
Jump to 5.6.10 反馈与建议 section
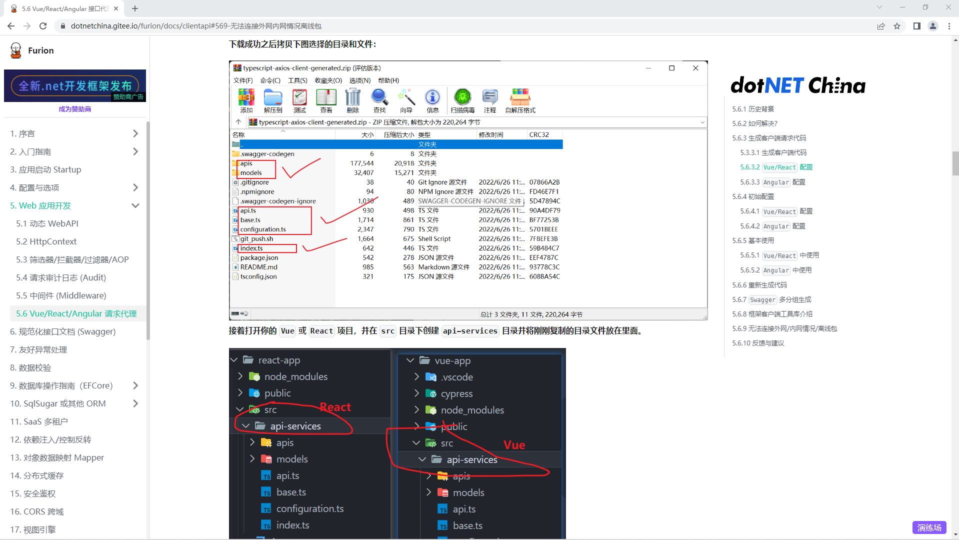(x=758, y=343)
